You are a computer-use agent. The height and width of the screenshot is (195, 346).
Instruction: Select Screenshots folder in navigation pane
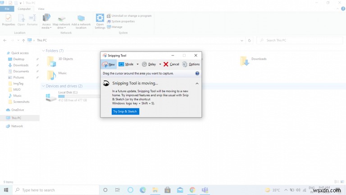[19, 102]
